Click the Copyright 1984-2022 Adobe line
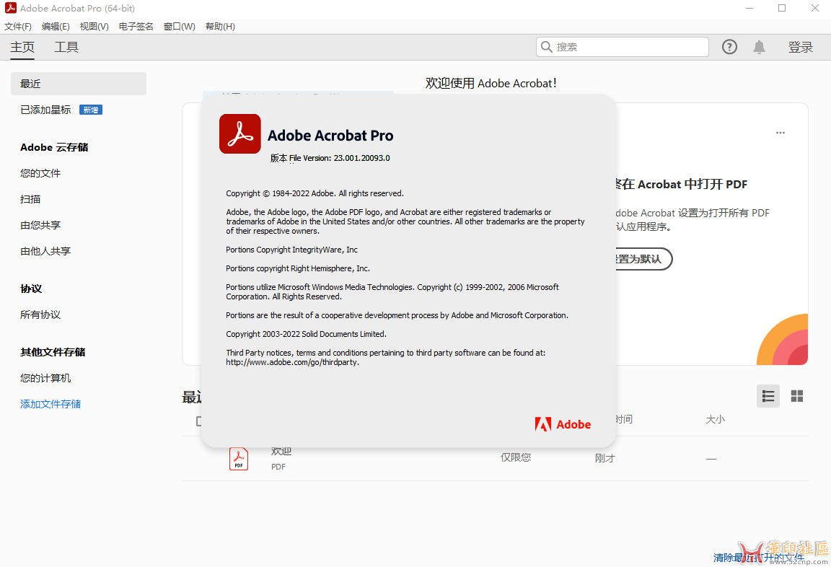 pos(315,193)
